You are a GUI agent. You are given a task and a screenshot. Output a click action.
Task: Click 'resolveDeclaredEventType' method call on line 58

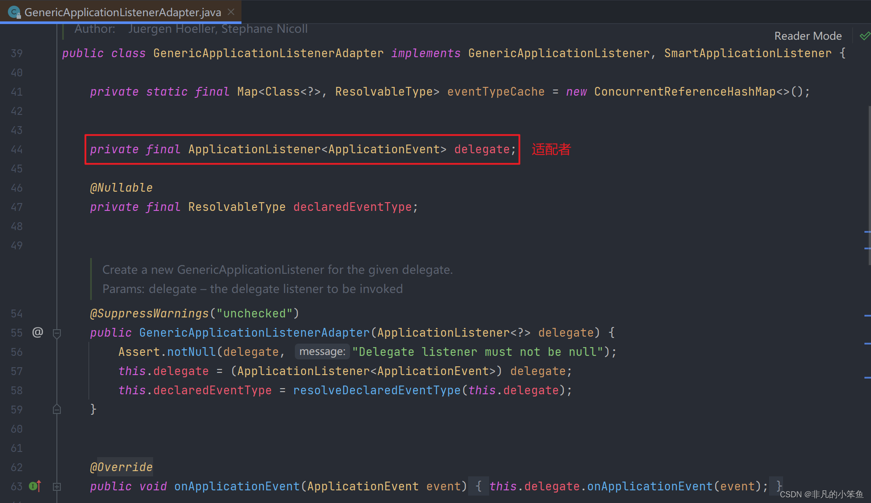click(x=377, y=390)
